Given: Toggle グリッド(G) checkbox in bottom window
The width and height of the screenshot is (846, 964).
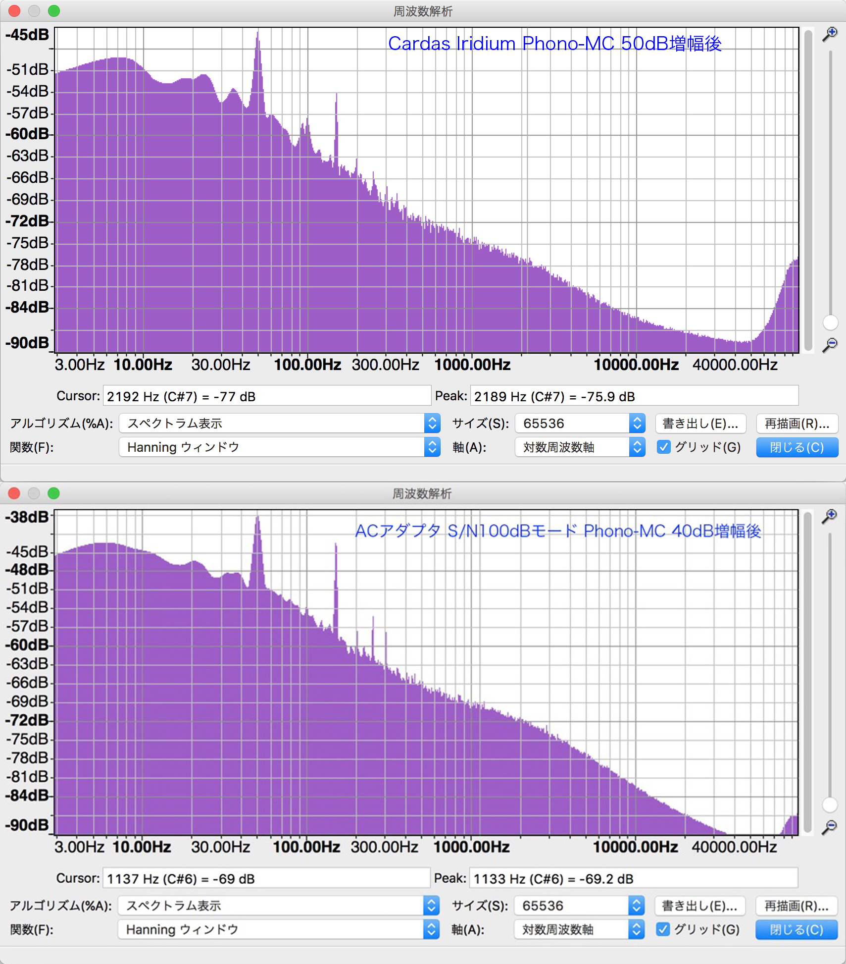Looking at the screenshot, I should coord(663,929).
